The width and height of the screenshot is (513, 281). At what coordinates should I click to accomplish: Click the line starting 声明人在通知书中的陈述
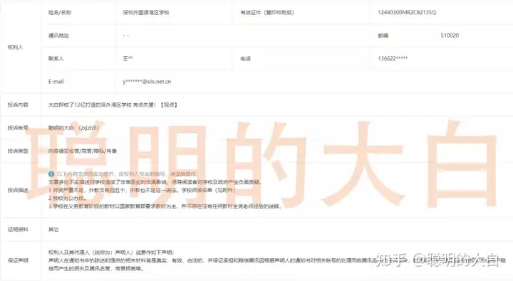pyautogui.click(x=276, y=260)
